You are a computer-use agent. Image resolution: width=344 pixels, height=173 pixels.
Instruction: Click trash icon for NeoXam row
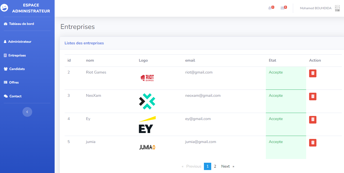(x=313, y=97)
